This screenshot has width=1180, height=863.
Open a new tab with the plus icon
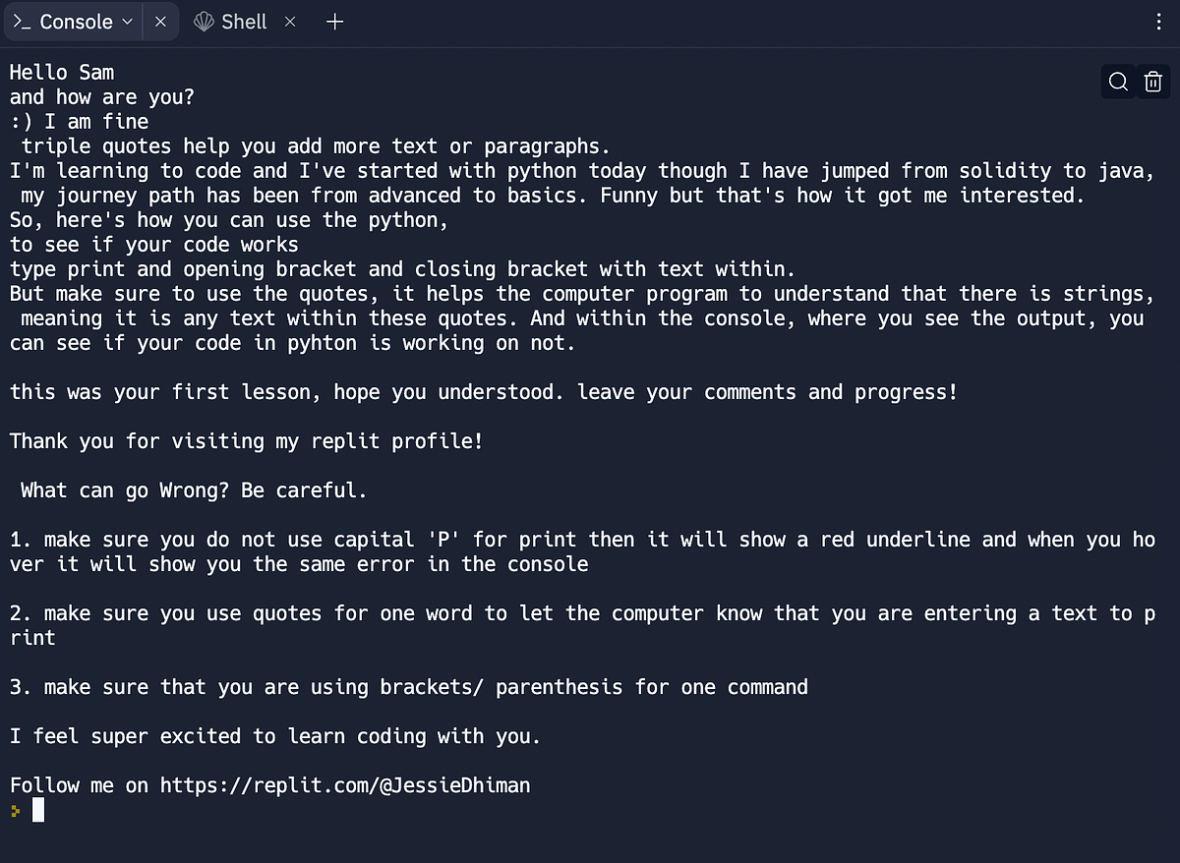click(334, 21)
